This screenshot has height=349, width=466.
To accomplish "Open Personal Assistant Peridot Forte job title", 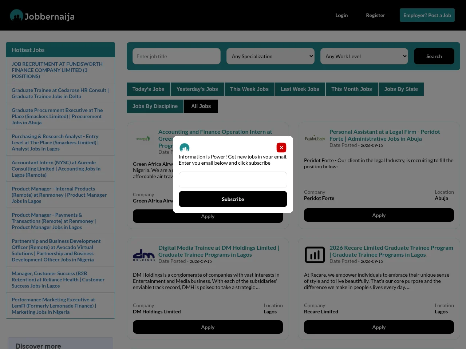I will tap(385, 135).
